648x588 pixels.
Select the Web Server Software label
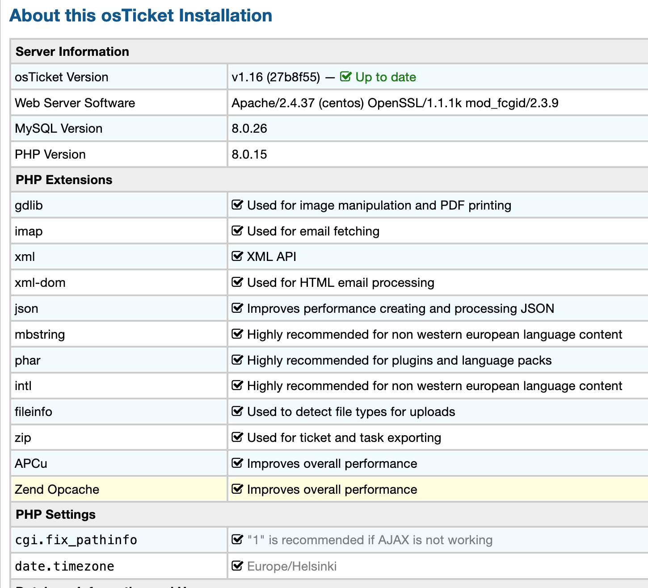[x=75, y=103]
